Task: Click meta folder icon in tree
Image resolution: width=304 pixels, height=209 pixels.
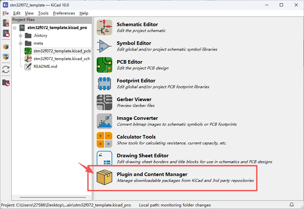Action: (x=28, y=43)
